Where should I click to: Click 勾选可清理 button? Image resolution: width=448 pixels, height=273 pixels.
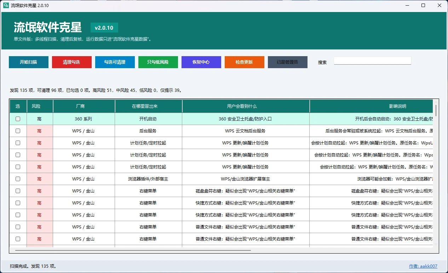click(115, 62)
